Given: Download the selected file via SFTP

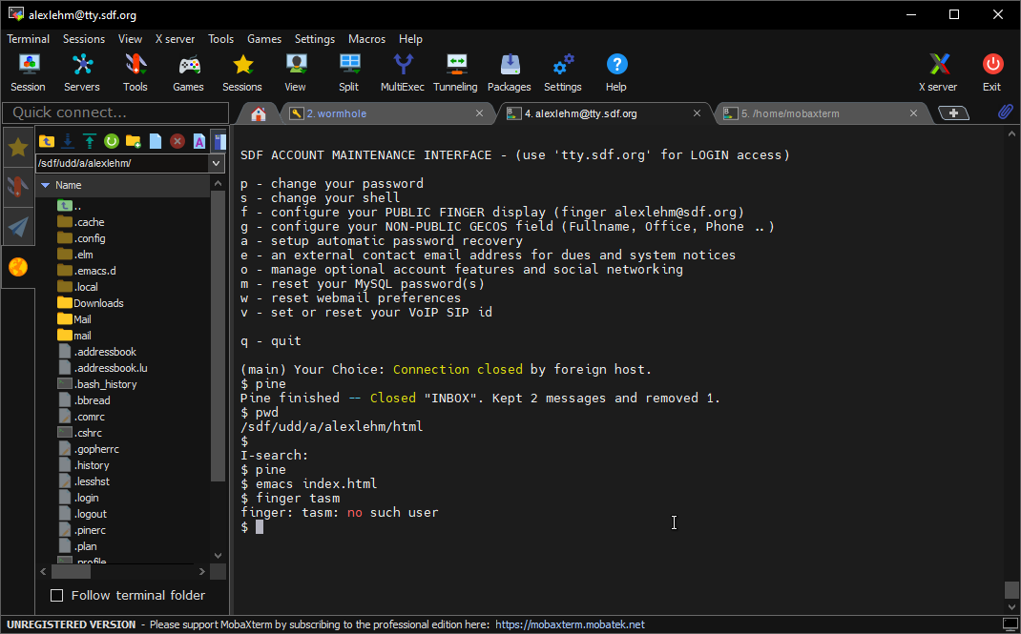Looking at the screenshot, I should [x=68, y=141].
